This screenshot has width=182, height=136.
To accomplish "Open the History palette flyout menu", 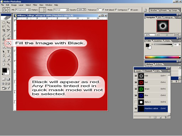I will [x=180, y=64].
